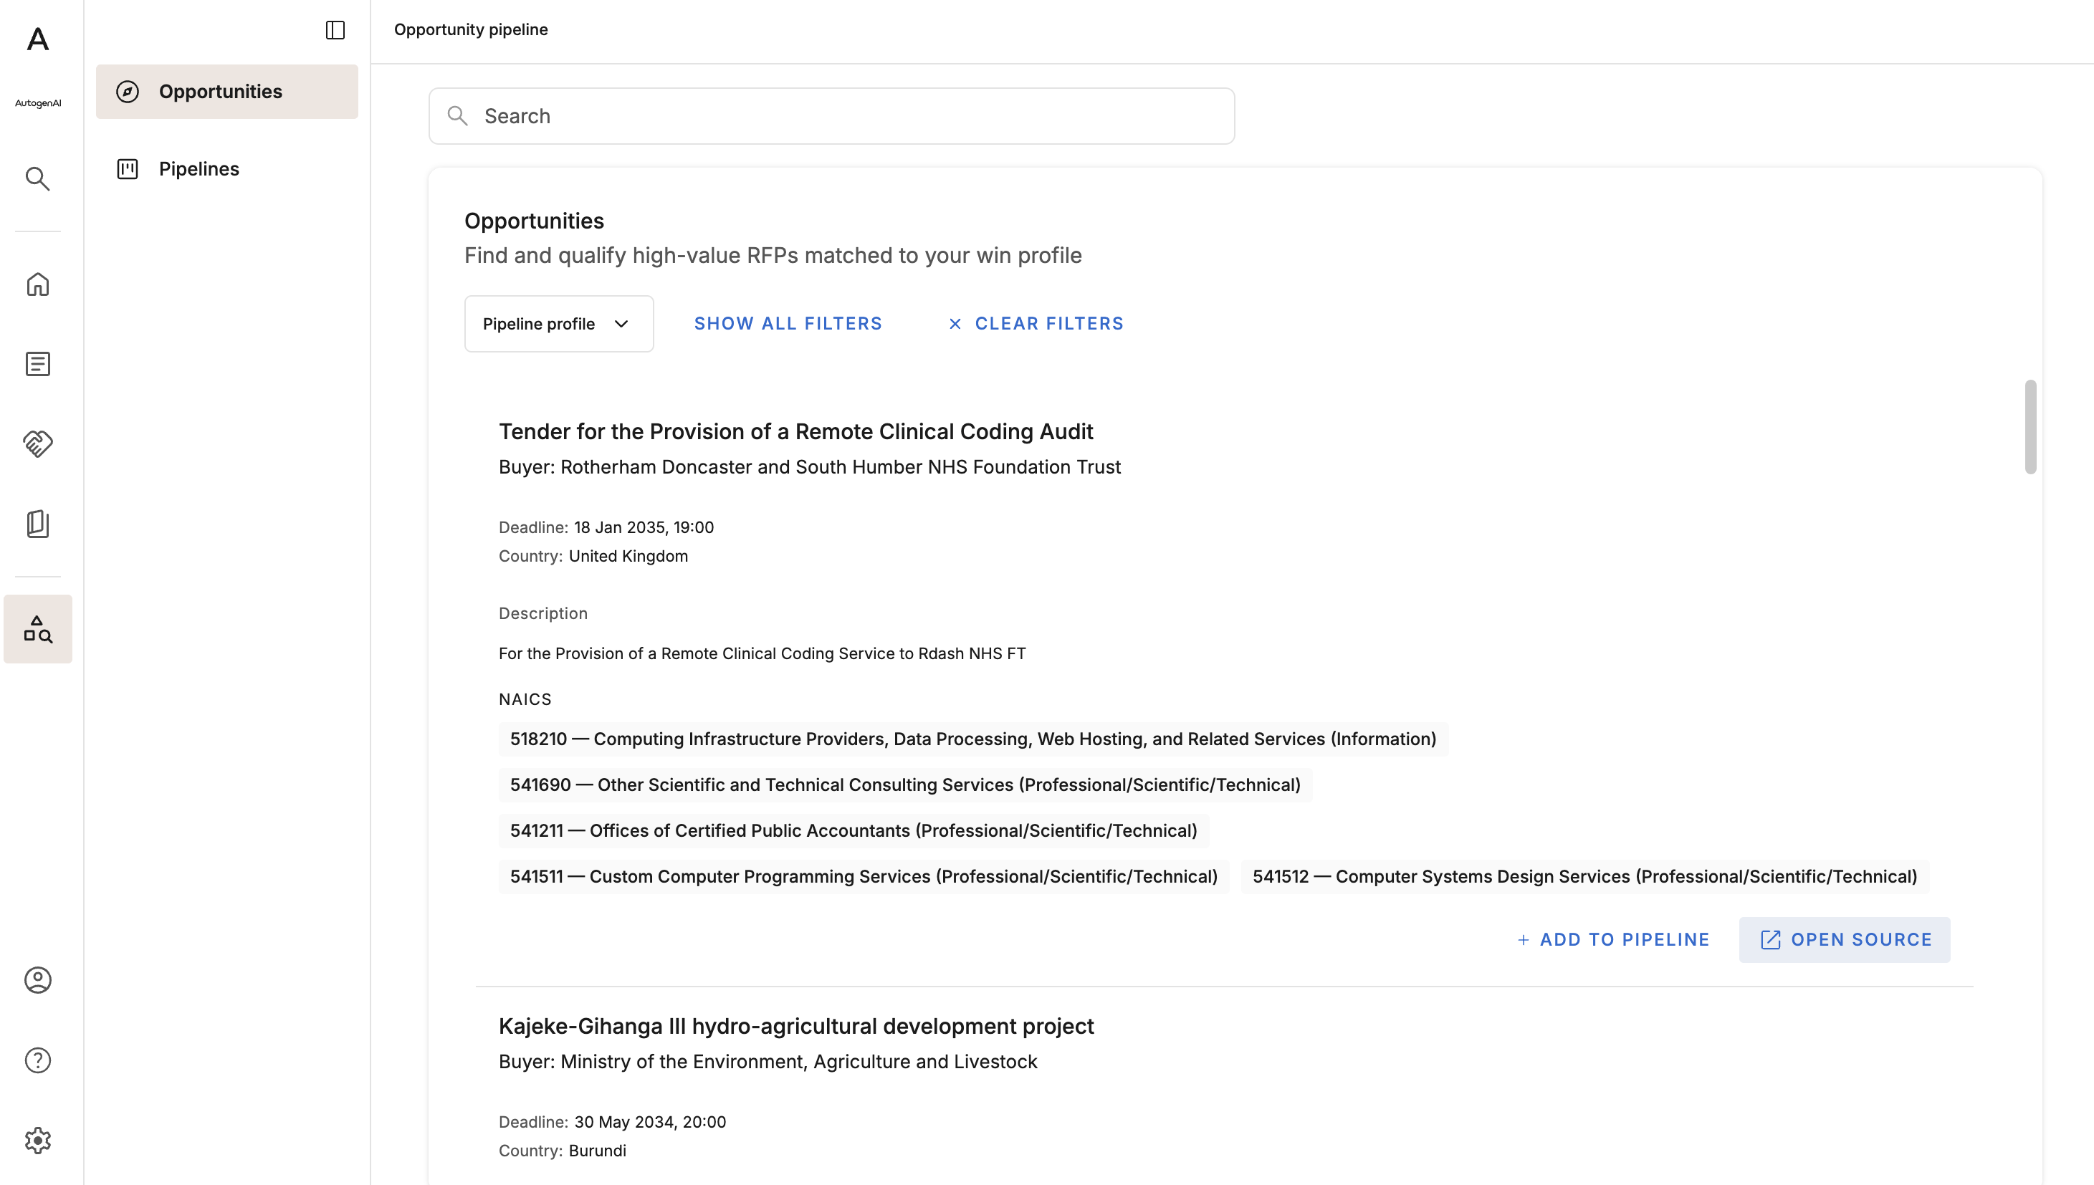Screen dimensions: 2094x1185
Task: Click the 541511 Custom Computer Programming tag
Action: 864,876
